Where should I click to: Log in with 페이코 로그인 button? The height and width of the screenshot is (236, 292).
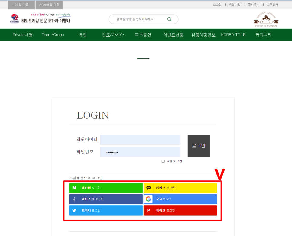180,211
